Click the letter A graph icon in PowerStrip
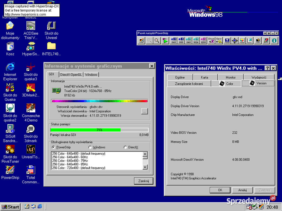This screenshot has height=211, width=282. [x=250, y=40]
